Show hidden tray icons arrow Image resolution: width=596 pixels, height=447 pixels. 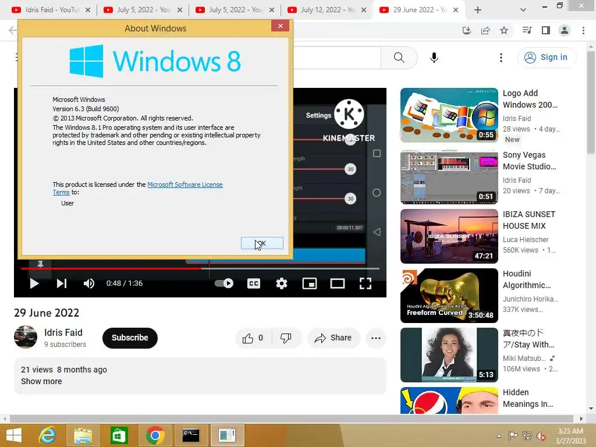pos(499,436)
